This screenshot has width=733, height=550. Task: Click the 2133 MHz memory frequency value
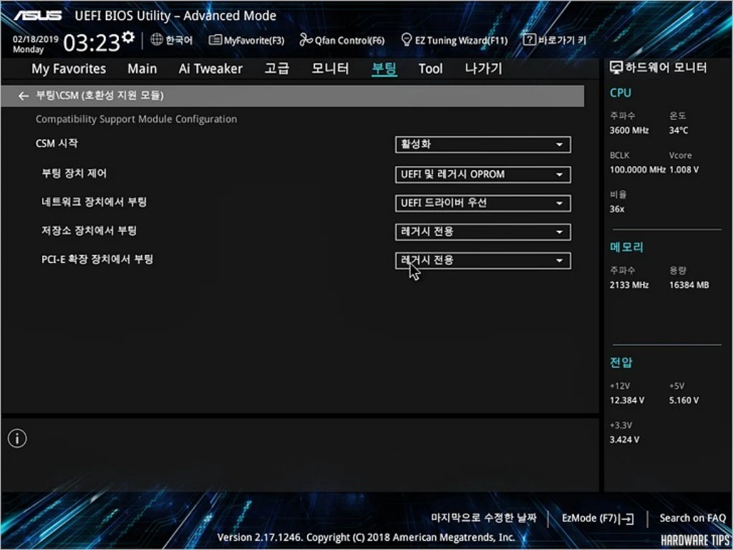[628, 285]
